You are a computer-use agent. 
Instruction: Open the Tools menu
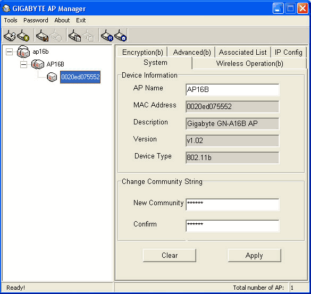pos(11,20)
